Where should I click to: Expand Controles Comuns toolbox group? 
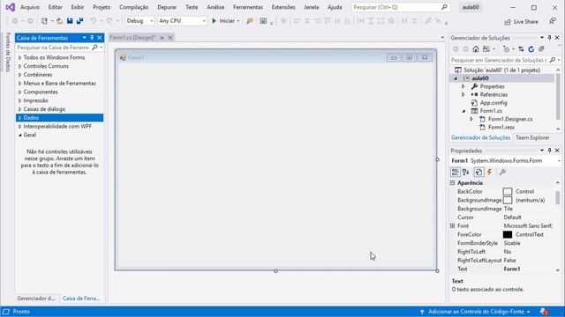pyautogui.click(x=19, y=66)
